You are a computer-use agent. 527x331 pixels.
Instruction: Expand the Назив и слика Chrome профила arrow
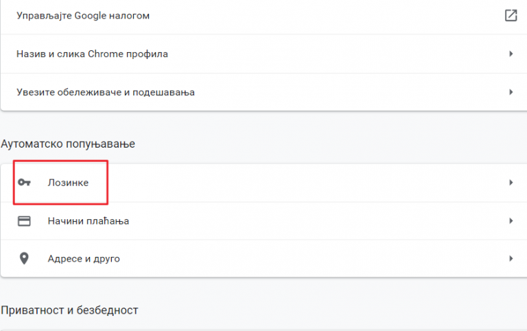pyautogui.click(x=511, y=54)
